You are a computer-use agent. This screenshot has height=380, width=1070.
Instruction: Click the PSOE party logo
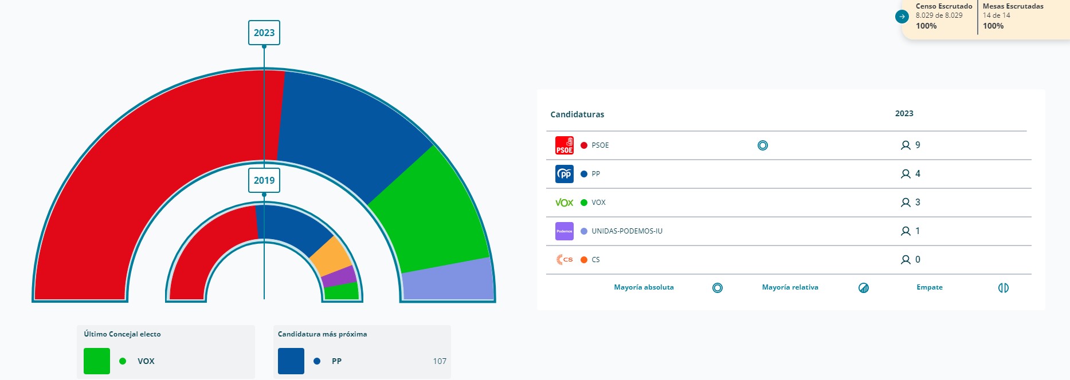pos(565,145)
